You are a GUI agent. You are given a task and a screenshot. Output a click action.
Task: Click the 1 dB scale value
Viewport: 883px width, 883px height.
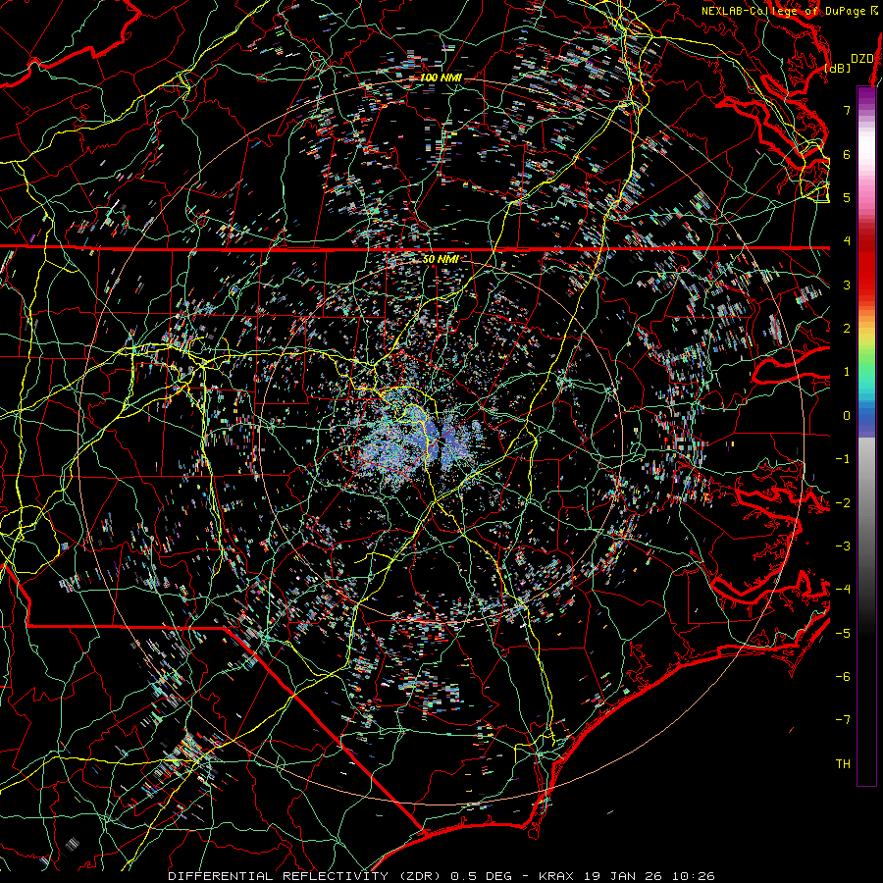(x=847, y=372)
